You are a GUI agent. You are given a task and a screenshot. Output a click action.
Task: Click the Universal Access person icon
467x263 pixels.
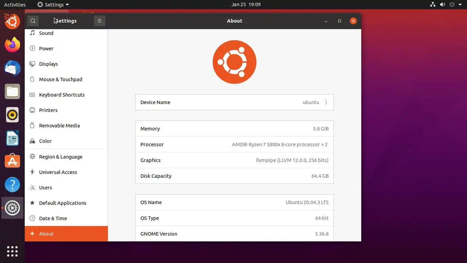(x=32, y=172)
